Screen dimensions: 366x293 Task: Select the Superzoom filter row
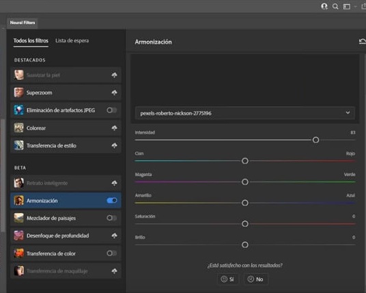tap(66, 92)
